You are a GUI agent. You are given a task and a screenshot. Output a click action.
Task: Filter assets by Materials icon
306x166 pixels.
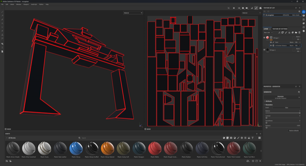(224, 138)
